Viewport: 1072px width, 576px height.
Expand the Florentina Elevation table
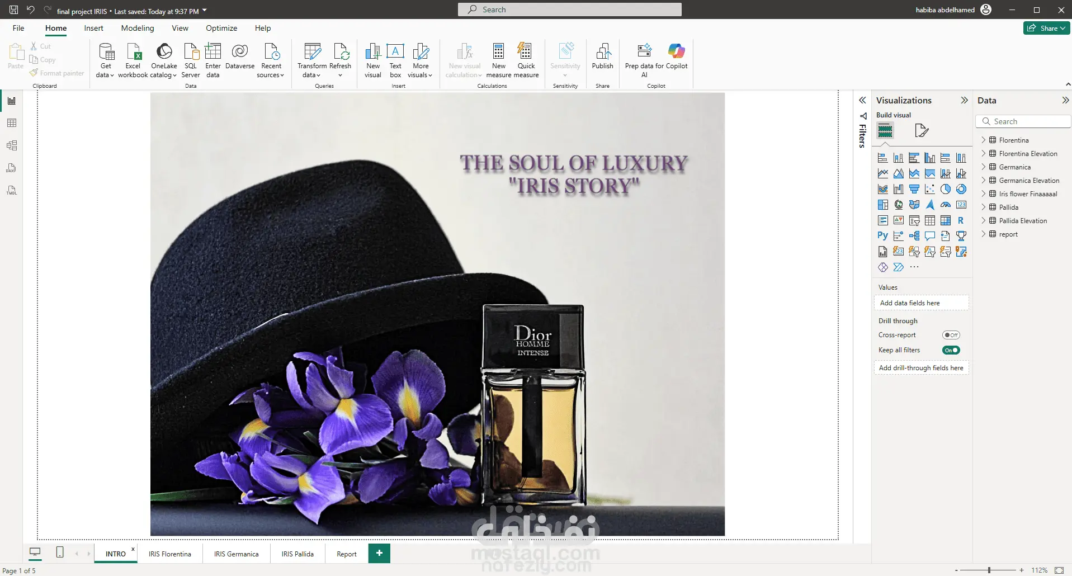[x=984, y=153]
